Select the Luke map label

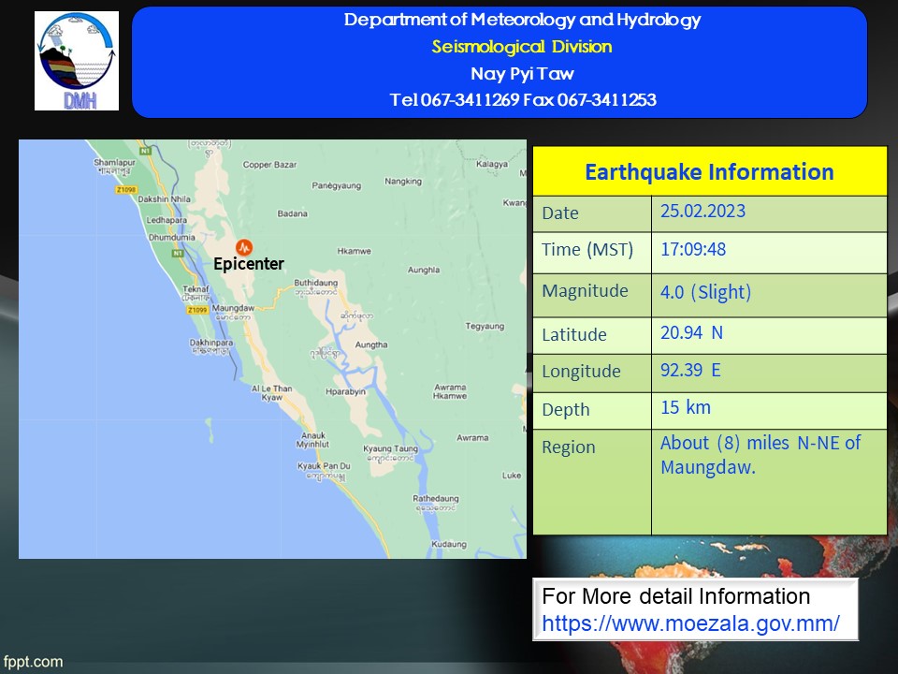tap(512, 476)
